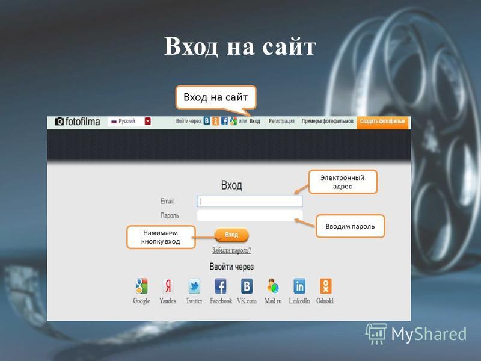Log in with the Yandex icon
This screenshot has width=481, height=361.
pos(168,286)
